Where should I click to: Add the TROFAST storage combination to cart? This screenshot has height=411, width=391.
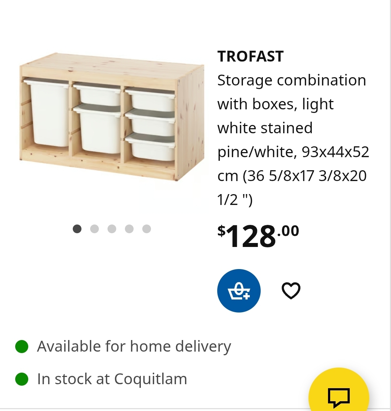[239, 291]
